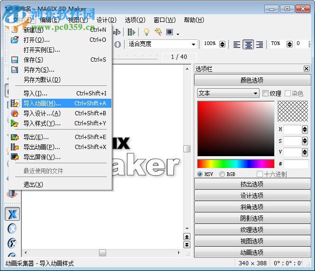Click the Import Design icon
Image resolution: width=315 pixels, height=271 pixels.
click(x=15, y=113)
